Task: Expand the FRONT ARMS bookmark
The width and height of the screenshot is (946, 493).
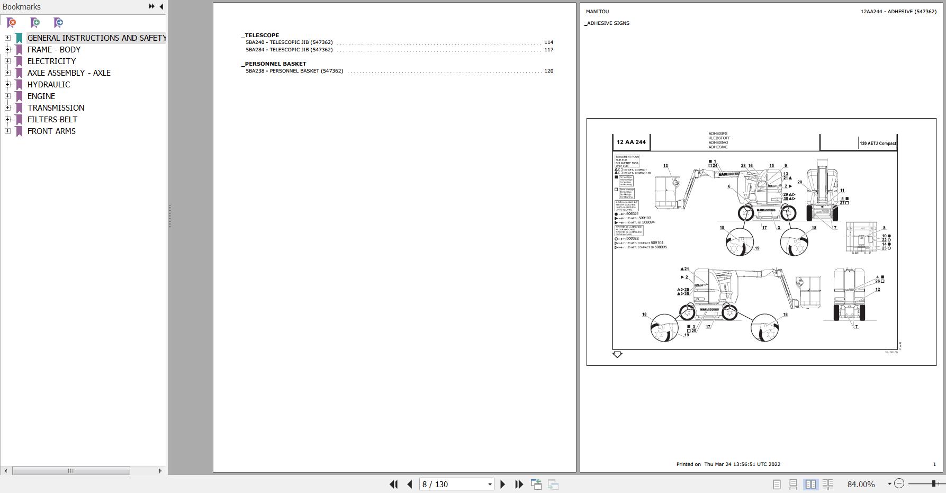Action: tap(7, 131)
